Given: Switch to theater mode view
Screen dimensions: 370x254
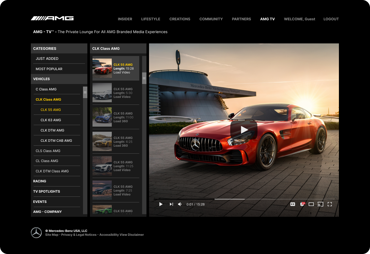Looking at the screenshot, I should point(311,204).
